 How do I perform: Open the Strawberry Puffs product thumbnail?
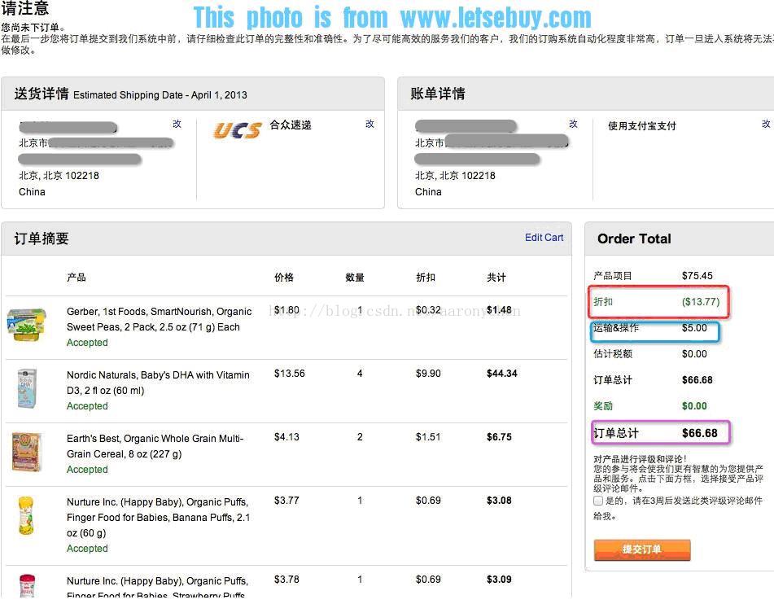coord(27,586)
